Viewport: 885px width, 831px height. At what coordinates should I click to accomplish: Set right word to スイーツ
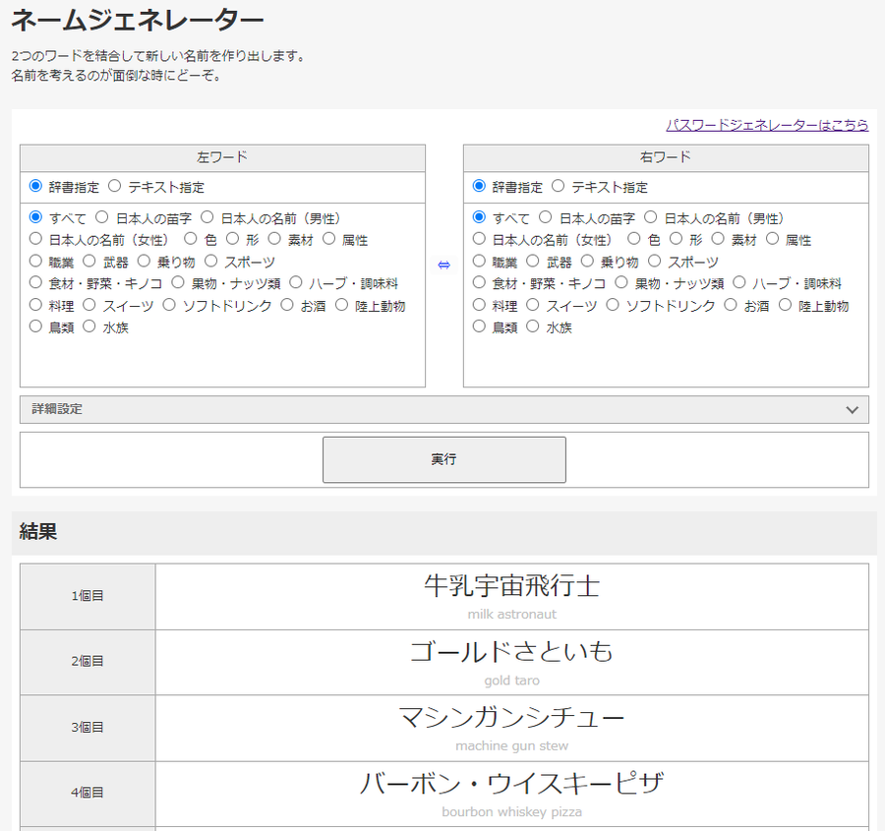533,304
